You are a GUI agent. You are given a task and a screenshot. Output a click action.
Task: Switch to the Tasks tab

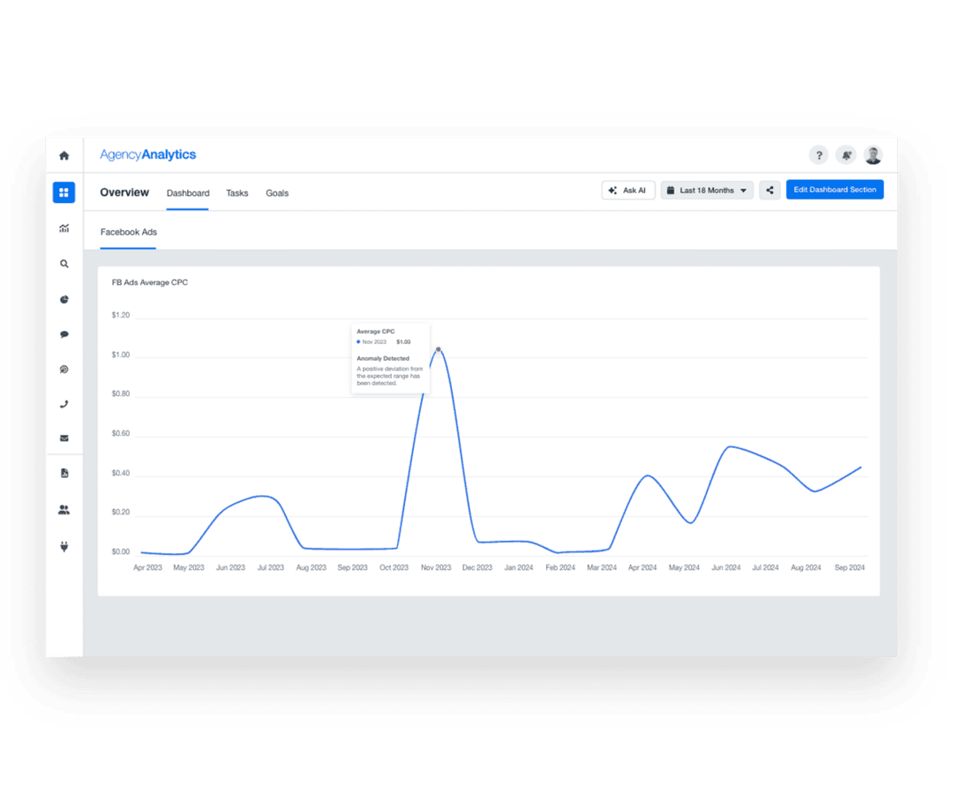tap(236, 192)
